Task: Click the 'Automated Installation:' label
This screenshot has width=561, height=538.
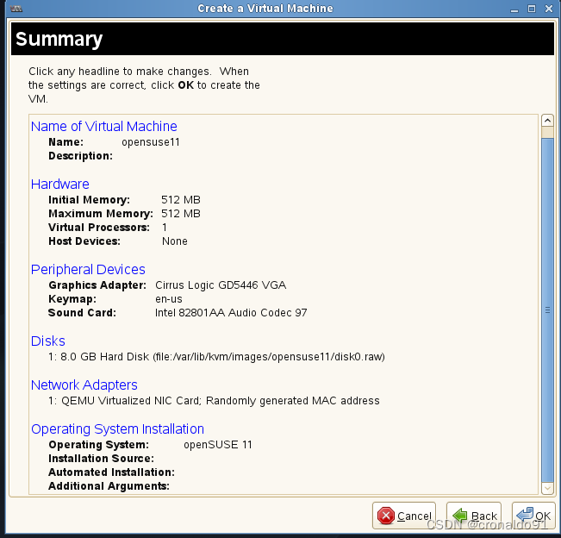Action: tap(112, 472)
